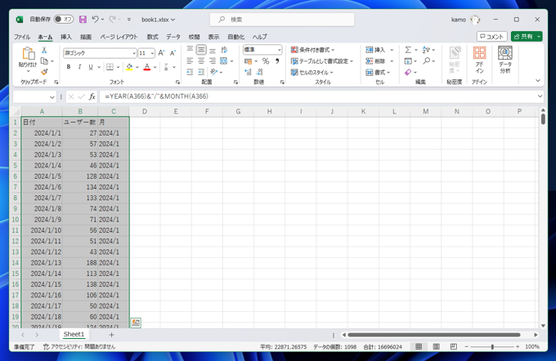Click the Decrease Decimal icon
Screen dimensions: 556x361
click(x=259, y=72)
